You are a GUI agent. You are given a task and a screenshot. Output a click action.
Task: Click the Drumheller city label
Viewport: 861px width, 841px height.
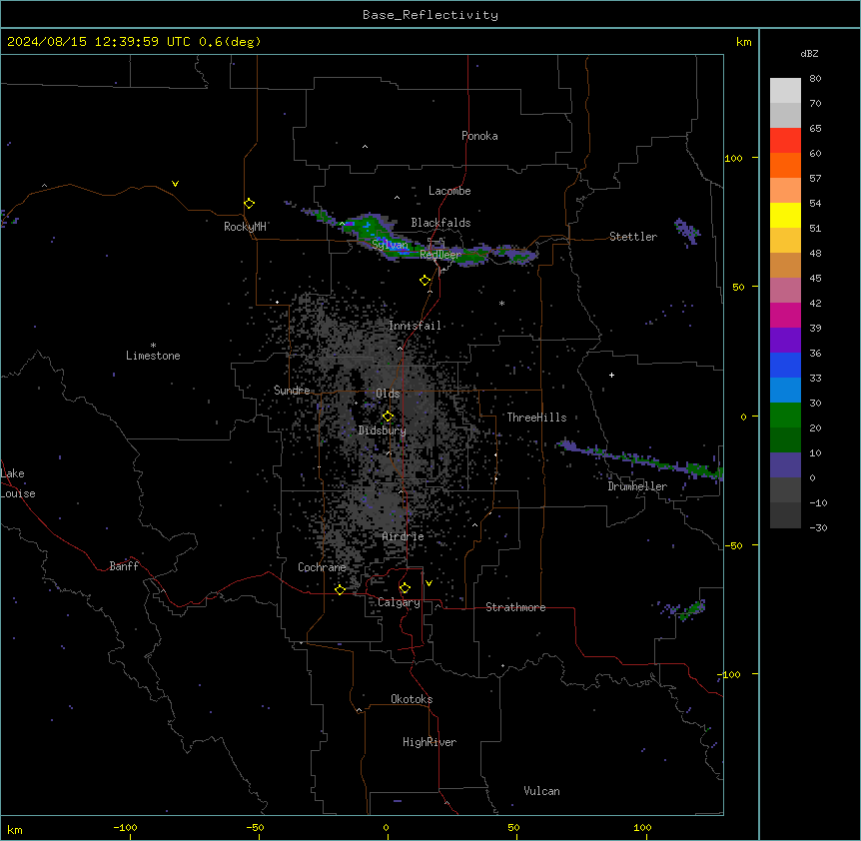(637, 486)
